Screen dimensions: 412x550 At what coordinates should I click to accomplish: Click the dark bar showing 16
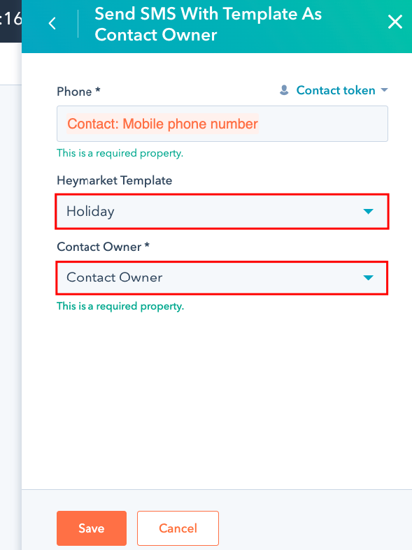pyautogui.click(x=11, y=21)
